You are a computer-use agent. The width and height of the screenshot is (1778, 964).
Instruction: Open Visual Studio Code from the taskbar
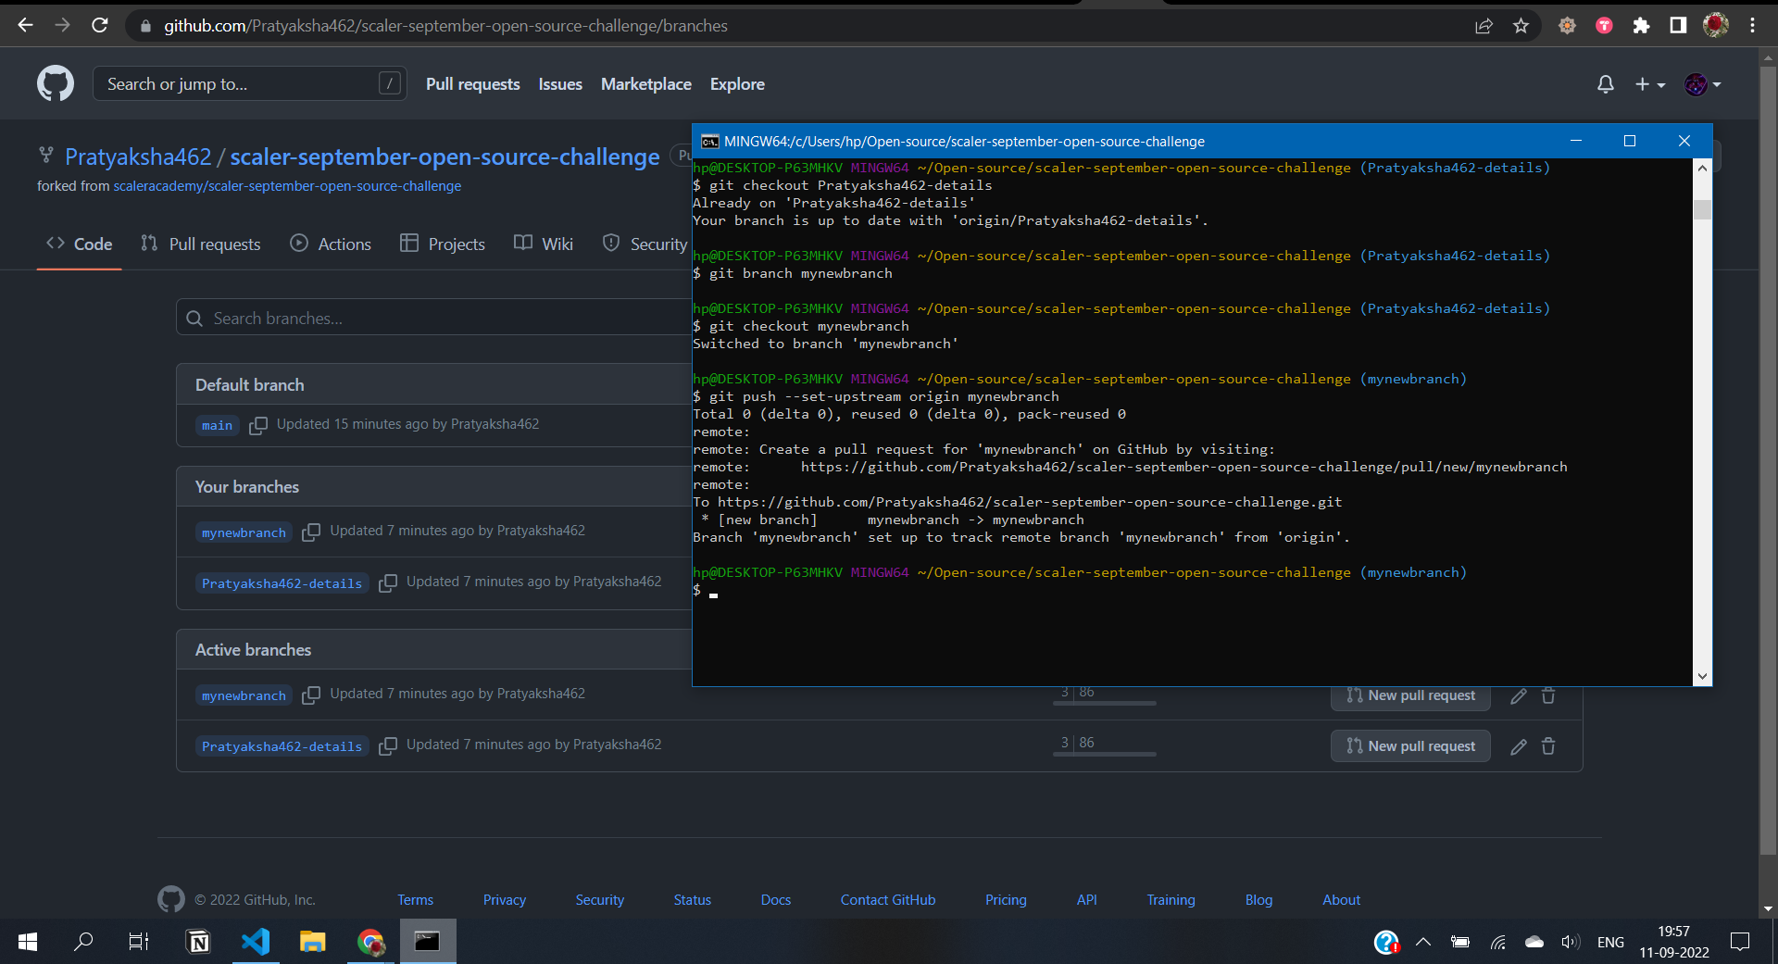pyautogui.click(x=256, y=942)
